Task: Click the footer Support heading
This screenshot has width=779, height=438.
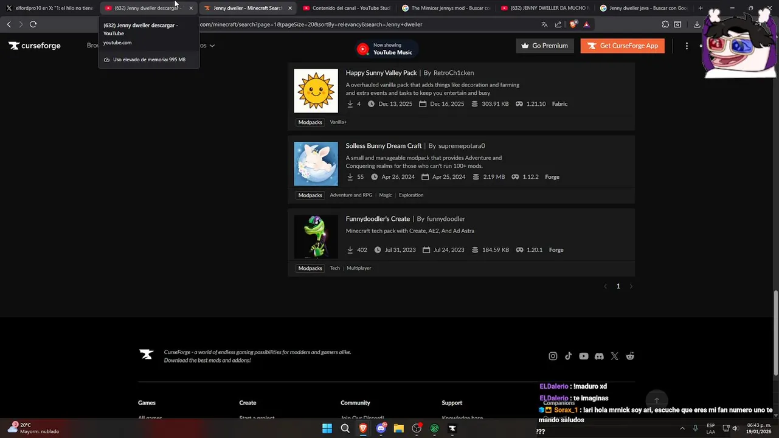Action: point(452,403)
